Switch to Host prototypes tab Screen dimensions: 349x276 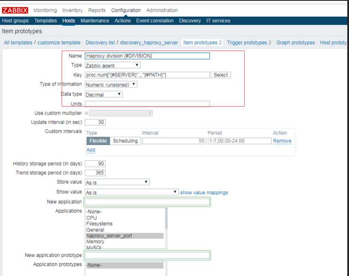pos(333,42)
